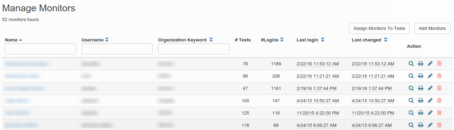This screenshot has width=454, height=130.
Task: Print the monitor with 98 tests
Action: coord(420,76)
